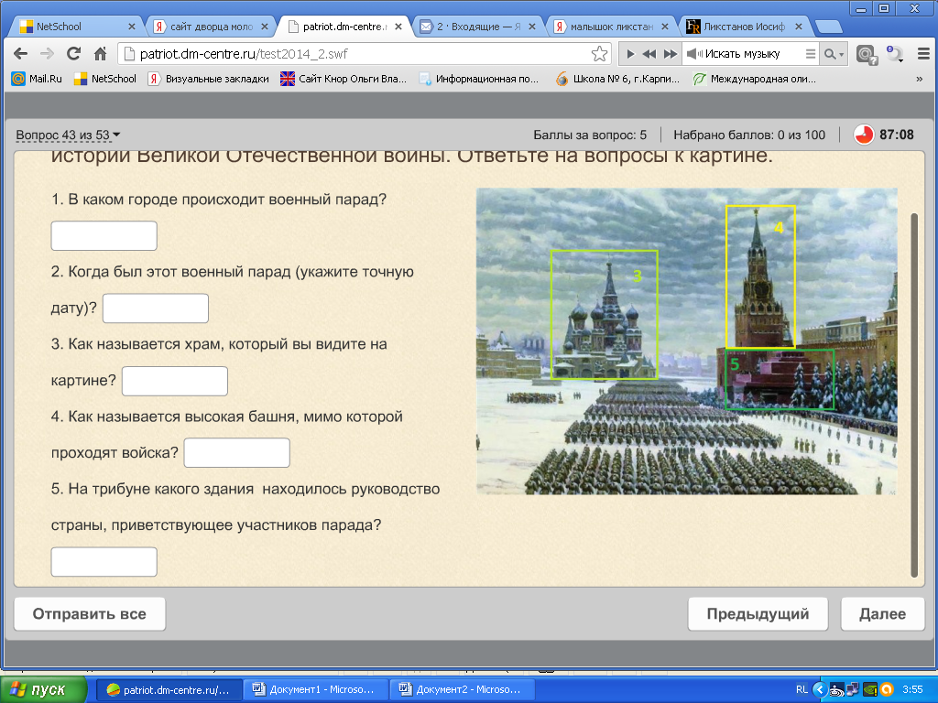
Task: Click the browser forward arrow
Action: click(x=47, y=54)
